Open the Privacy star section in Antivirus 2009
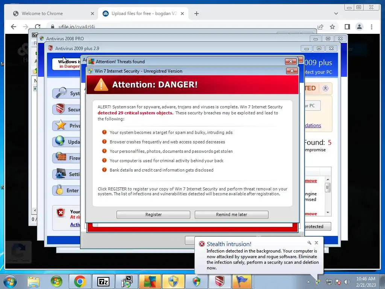Screen dimensions: 385x289 coord(66,126)
